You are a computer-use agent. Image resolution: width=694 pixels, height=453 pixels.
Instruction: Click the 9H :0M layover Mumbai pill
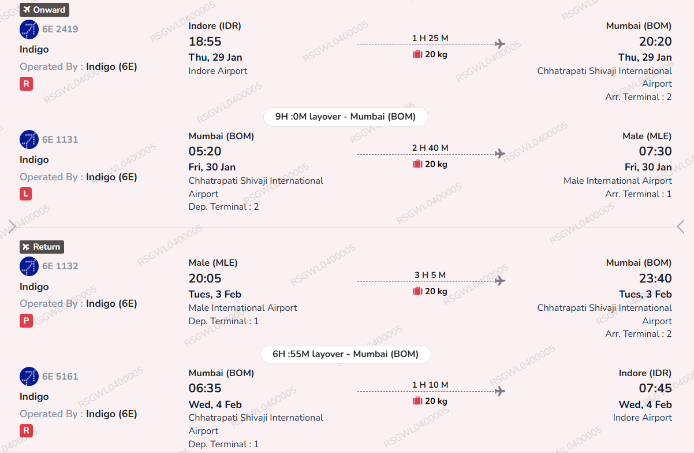pyautogui.click(x=345, y=117)
